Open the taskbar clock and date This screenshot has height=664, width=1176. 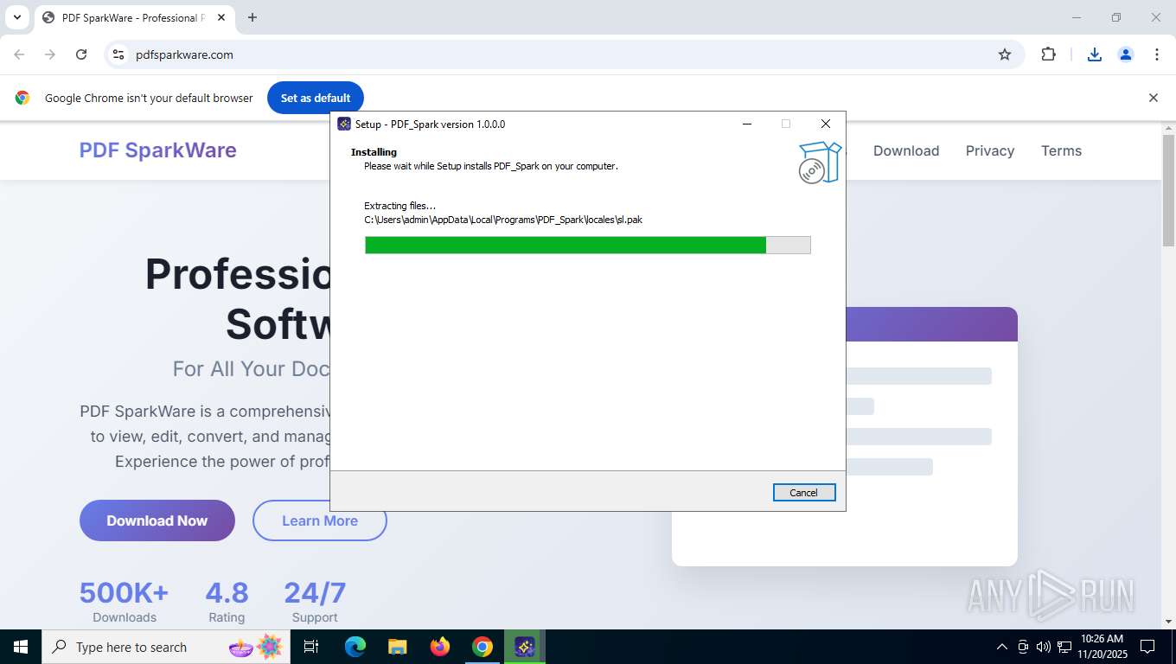[1101, 647]
